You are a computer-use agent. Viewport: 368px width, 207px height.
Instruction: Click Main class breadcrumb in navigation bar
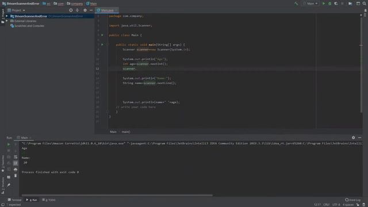(x=91, y=3)
